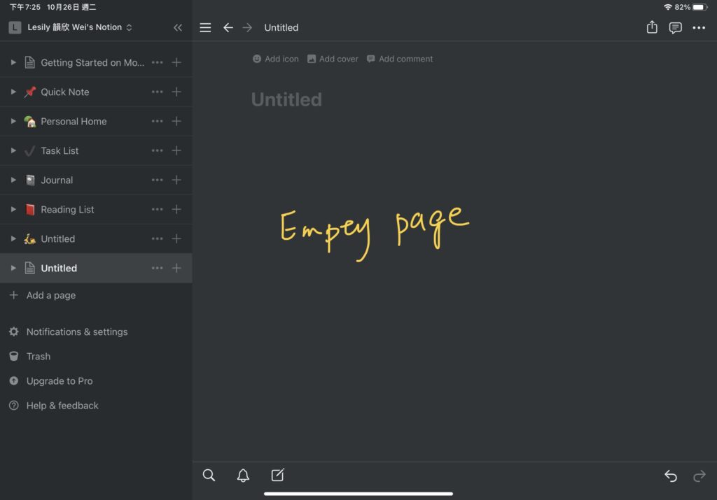Image resolution: width=717 pixels, height=500 pixels.
Task: Go back with the left arrow
Action: click(x=228, y=27)
